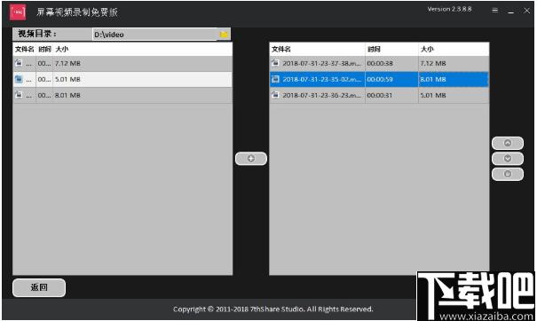537x321 pixels.
Task: Select 2018-07-31-23-35-02 video in right list
Action: click(379, 80)
